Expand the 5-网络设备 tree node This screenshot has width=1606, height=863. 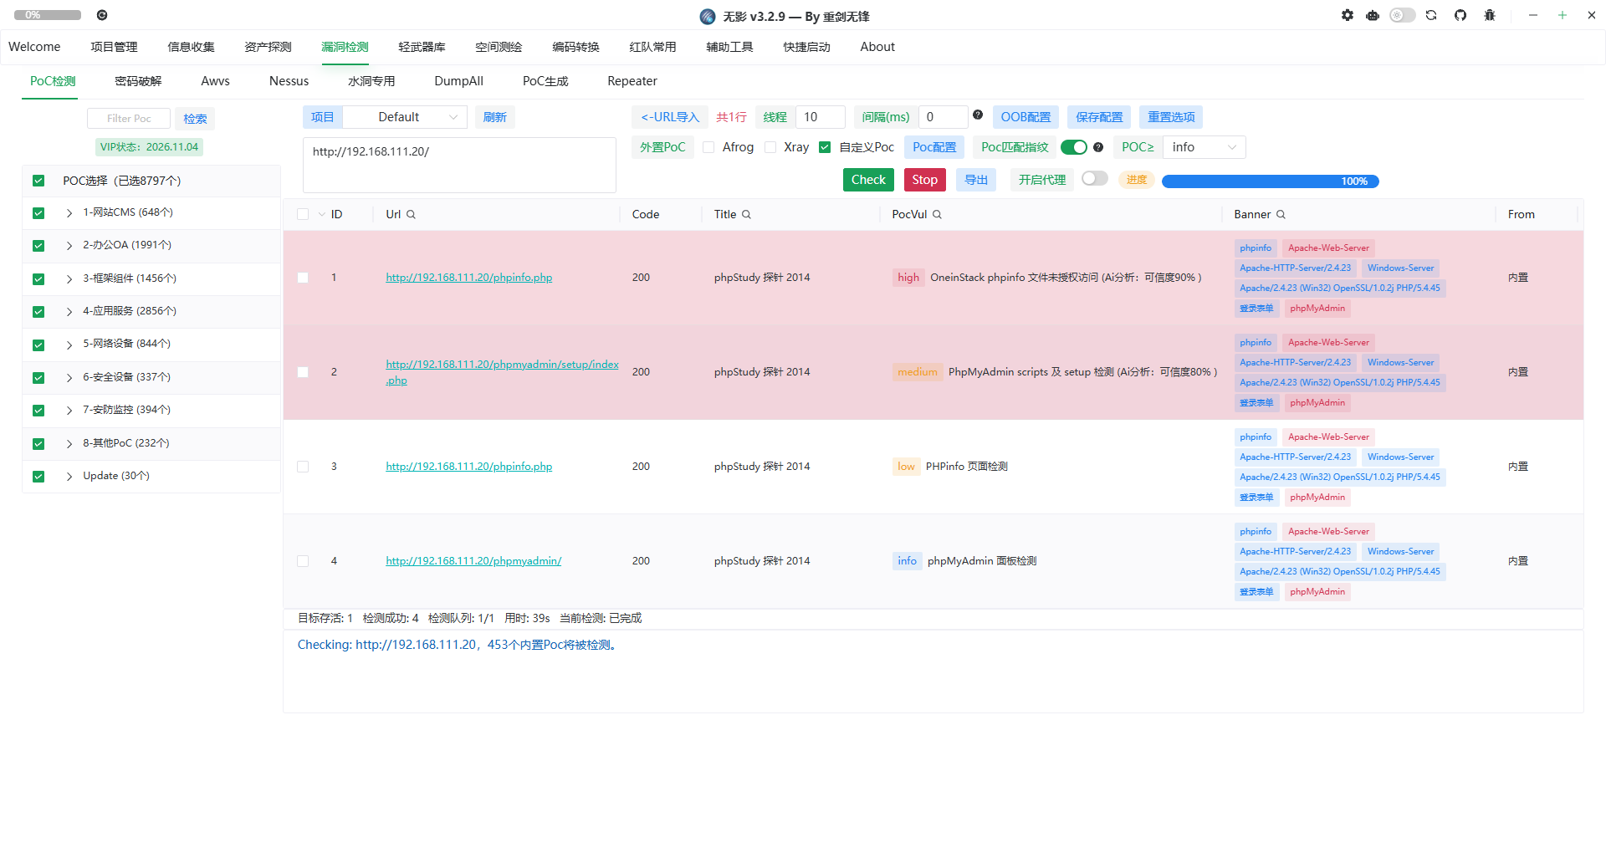click(69, 345)
